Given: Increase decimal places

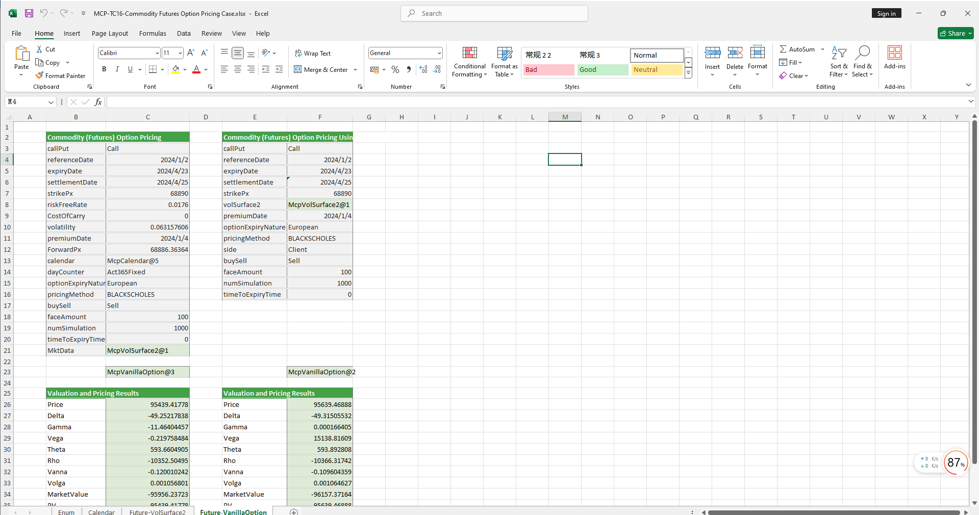Looking at the screenshot, I should (x=423, y=69).
